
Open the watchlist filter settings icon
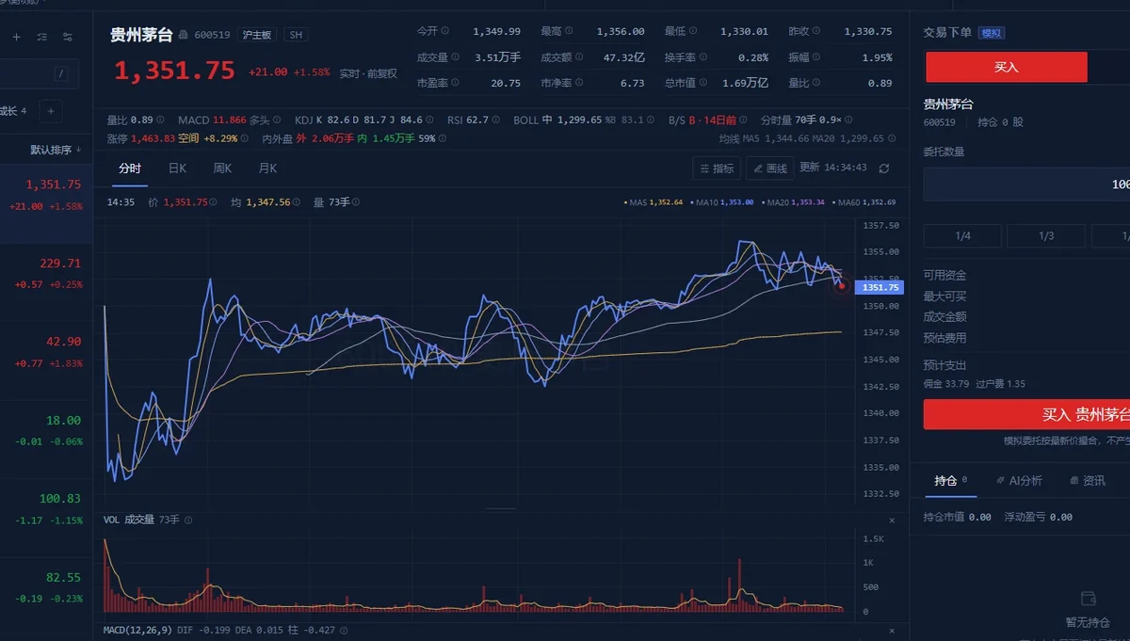(67, 37)
